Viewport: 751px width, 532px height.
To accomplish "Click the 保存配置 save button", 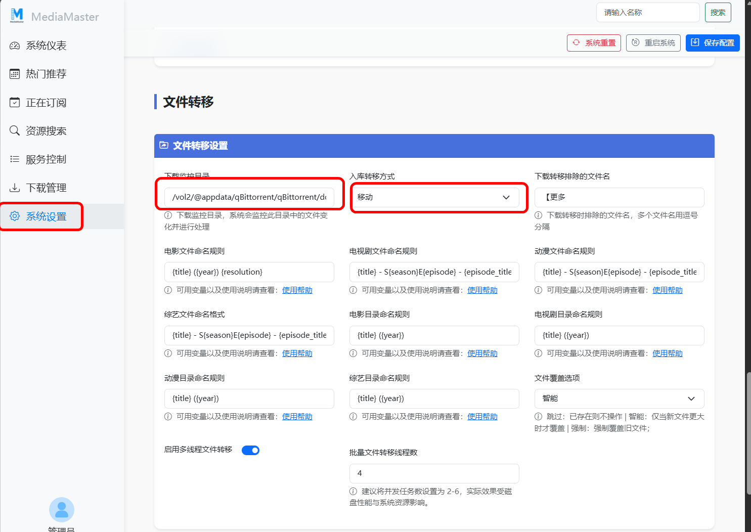I will pos(713,42).
